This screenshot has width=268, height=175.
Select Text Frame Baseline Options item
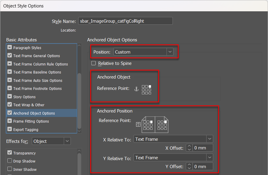pos(42,72)
